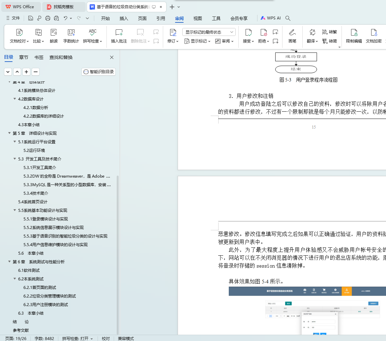Image resolution: width=386 pixels, height=341 pixels.
Task: Open the 显示标记 dropdown
Action: [197, 41]
